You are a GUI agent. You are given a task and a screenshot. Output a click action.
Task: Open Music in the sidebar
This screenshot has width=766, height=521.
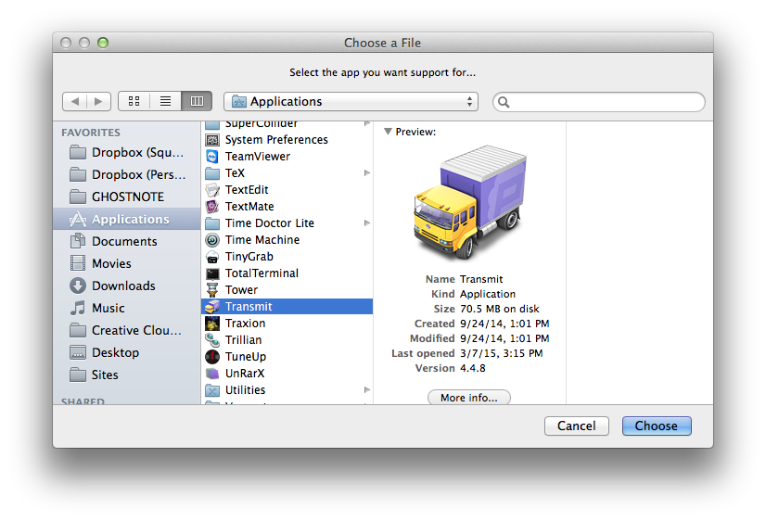127,308
